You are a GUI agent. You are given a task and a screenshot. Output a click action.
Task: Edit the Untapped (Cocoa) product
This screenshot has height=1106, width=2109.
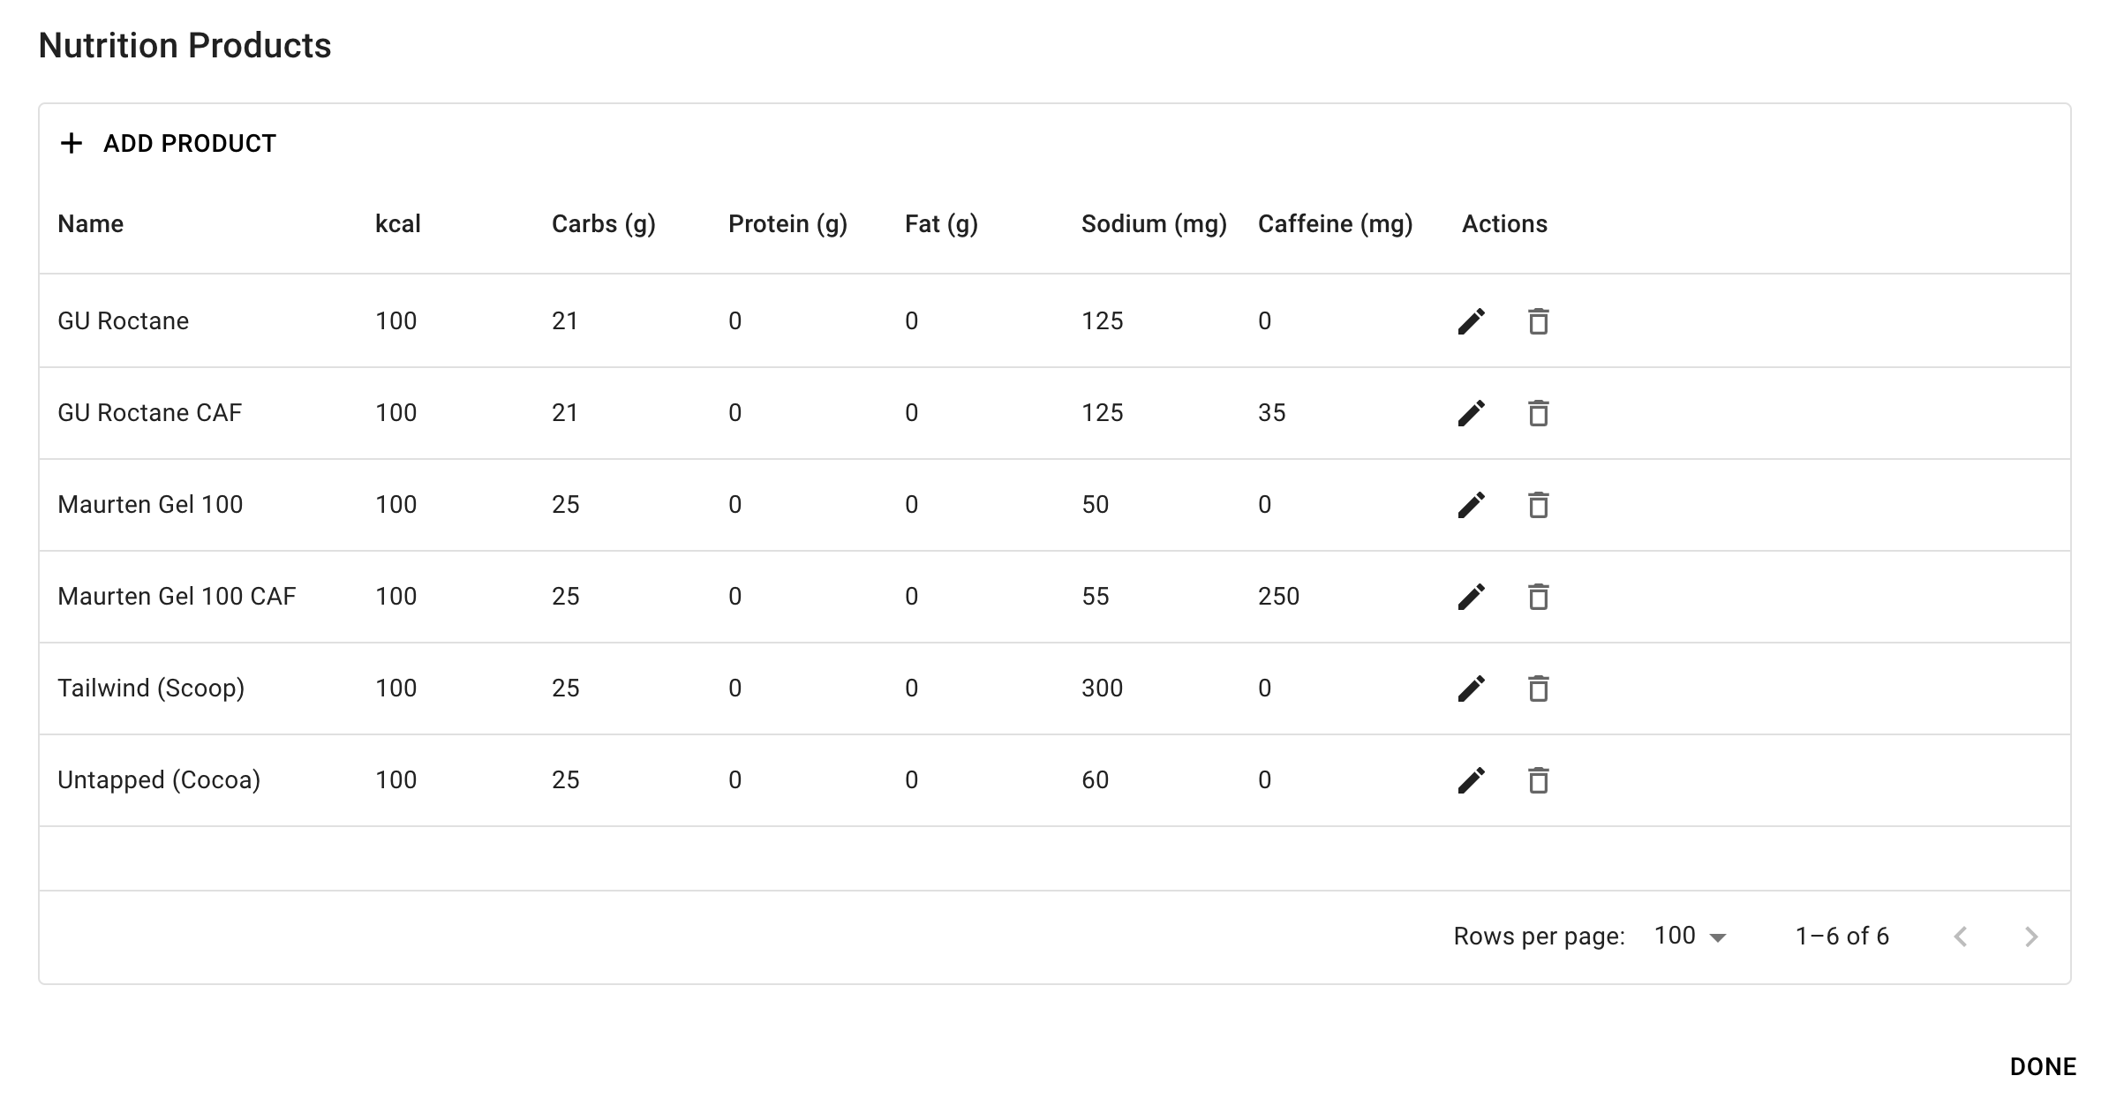1472,779
